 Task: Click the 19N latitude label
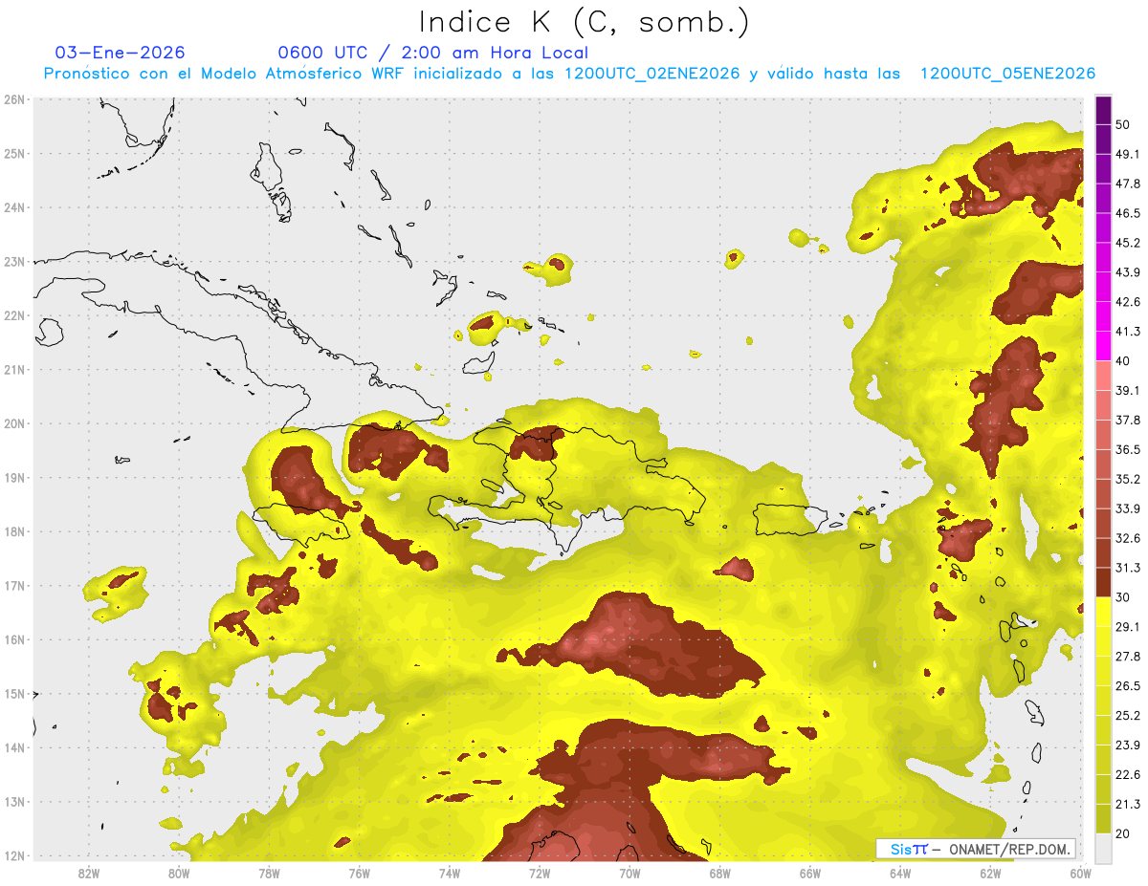[x=14, y=478]
